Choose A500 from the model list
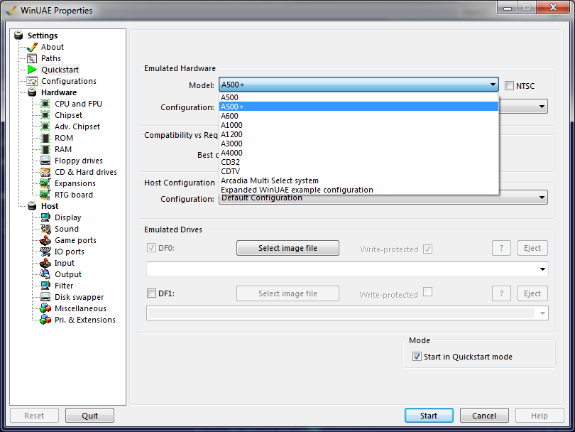The width and height of the screenshot is (575, 432). 358,97
